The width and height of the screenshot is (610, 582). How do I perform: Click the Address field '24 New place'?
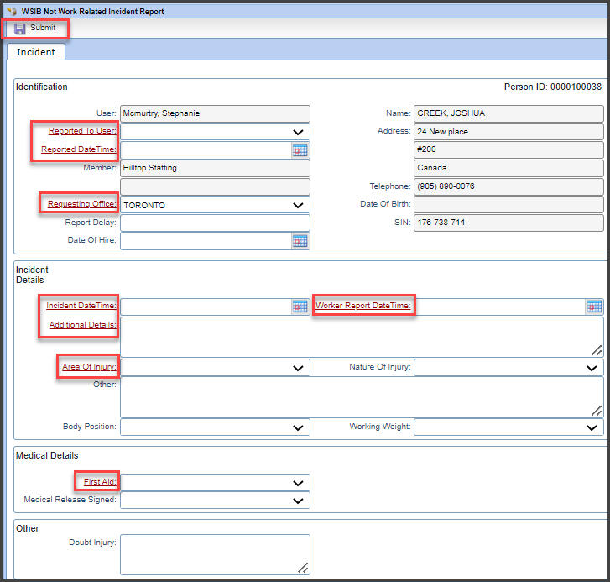pyautogui.click(x=508, y=132)
